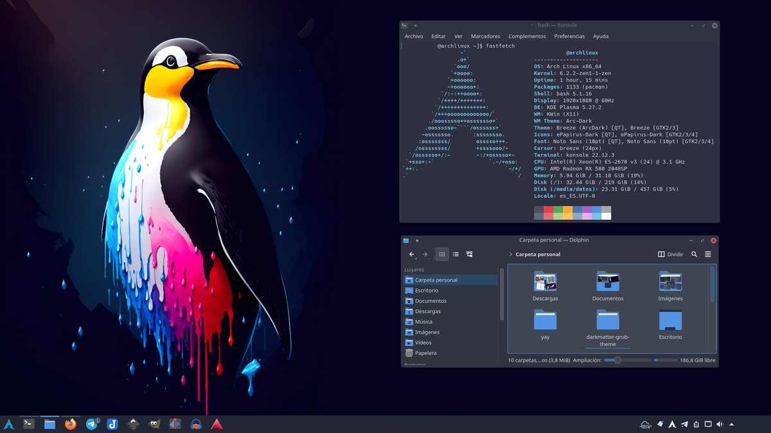Toggle the Dolphin on-all-desktops pin
The width and height of the screenshot is (771, 433).
click(417, 241)
